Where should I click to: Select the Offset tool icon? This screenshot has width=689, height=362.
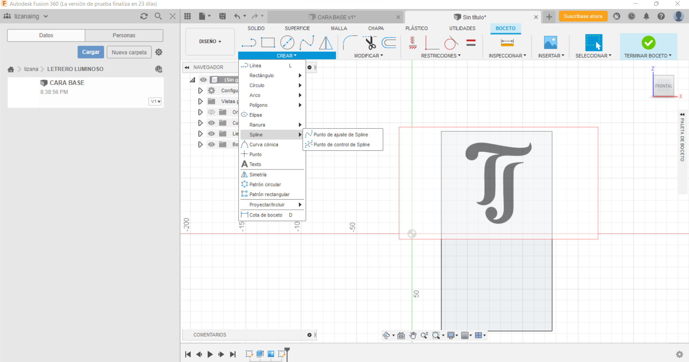tap(389, 43)
